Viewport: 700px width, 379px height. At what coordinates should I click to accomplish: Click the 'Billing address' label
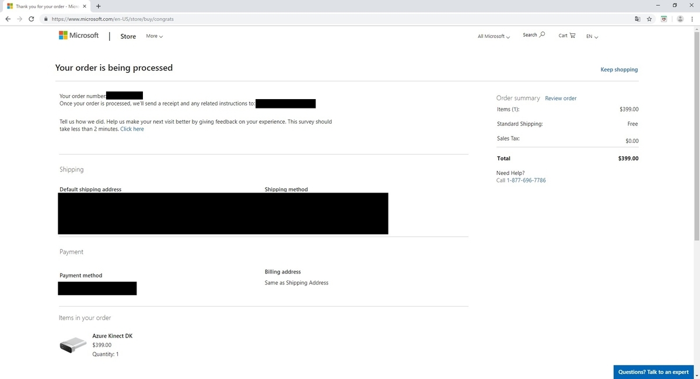point(283,272)
